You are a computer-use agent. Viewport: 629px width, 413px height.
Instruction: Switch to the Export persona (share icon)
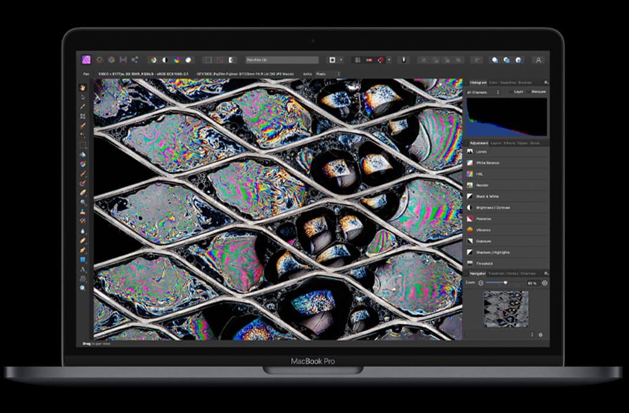click(135, 60)
